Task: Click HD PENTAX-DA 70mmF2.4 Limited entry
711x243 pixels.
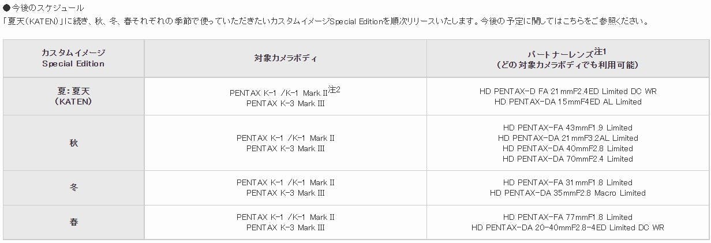Action: [x=568, y=159]
